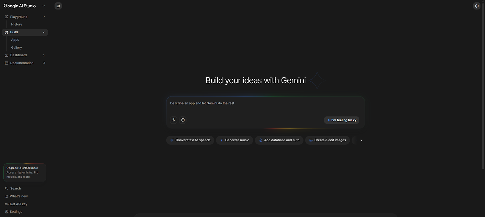Click the Create & edit images icon
The height and width of the screenshot is (217, 485).
point(311,140)
